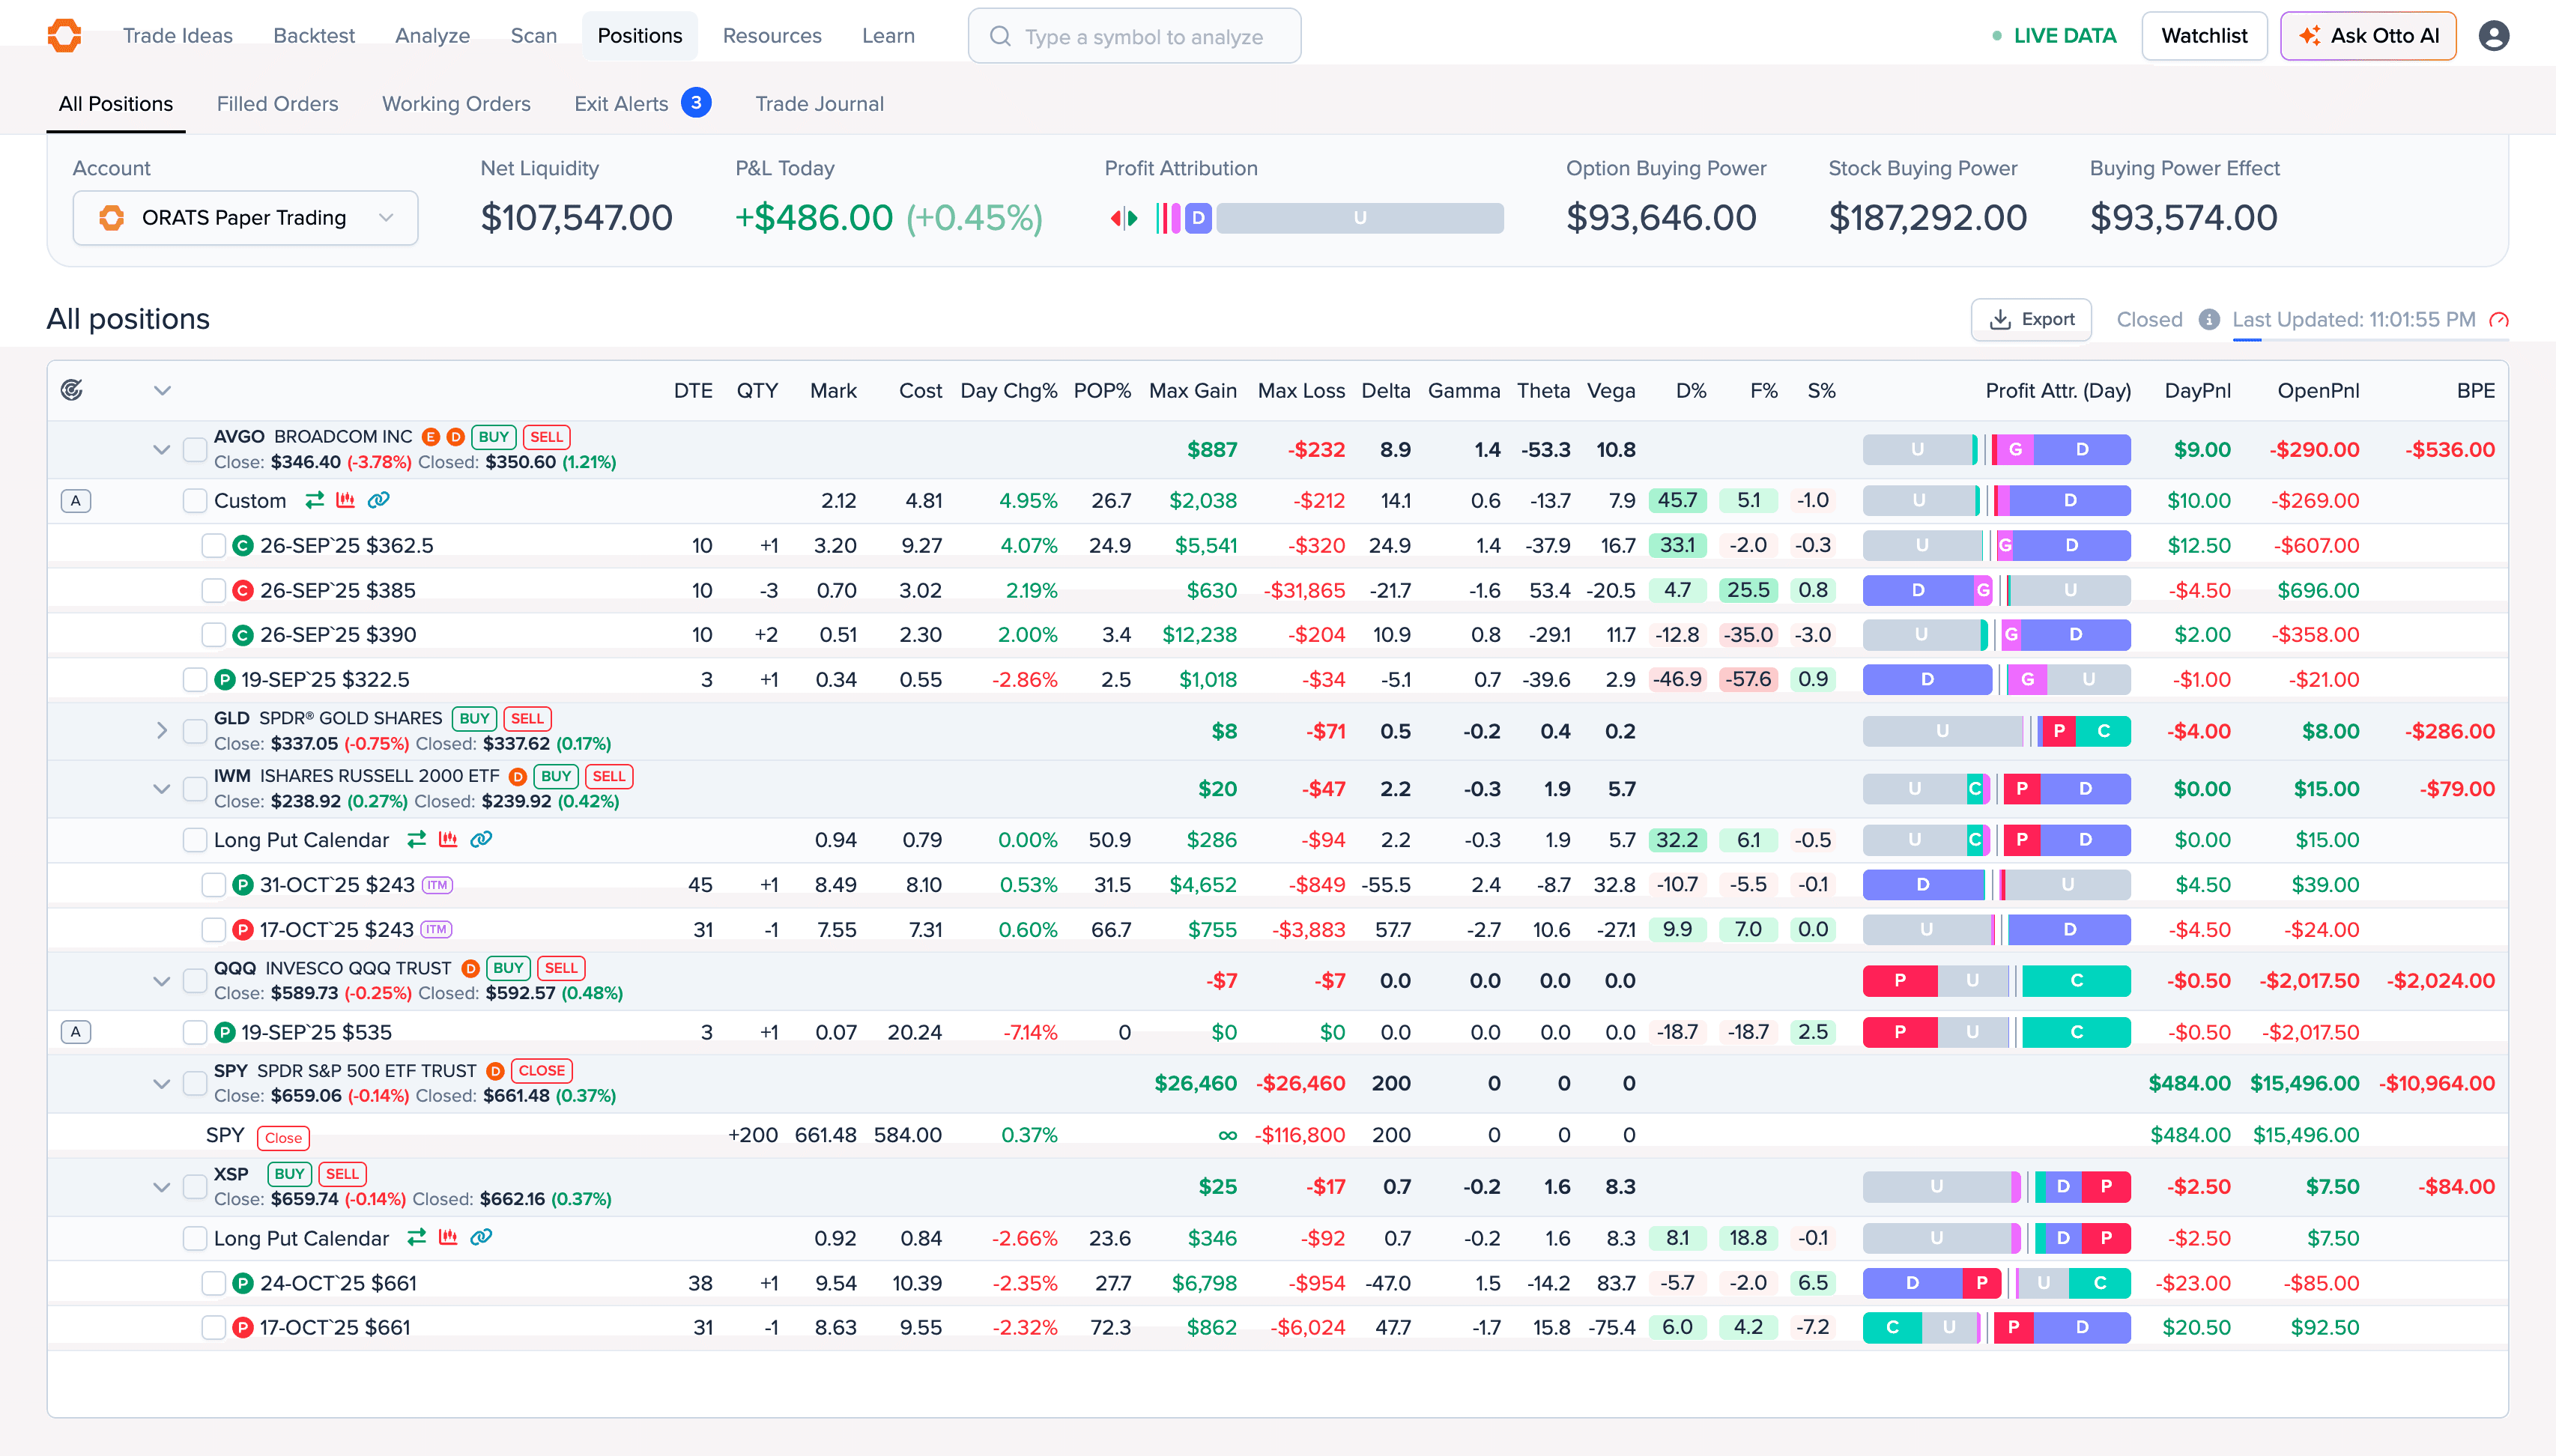Select the roll position icon on Custom row

click(314, 500)
